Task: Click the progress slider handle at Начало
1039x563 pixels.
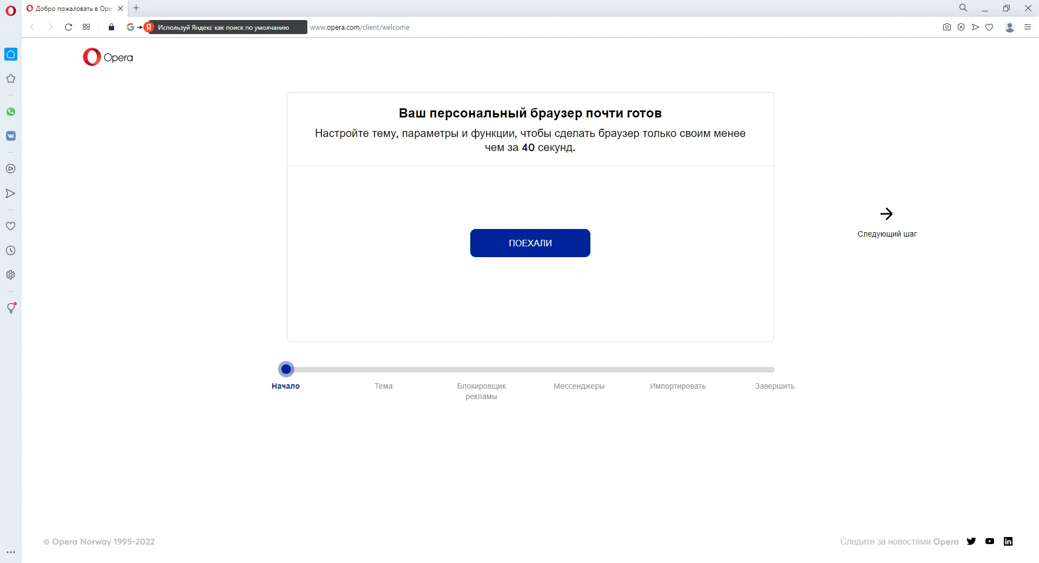Action: [x=286, y=369]
